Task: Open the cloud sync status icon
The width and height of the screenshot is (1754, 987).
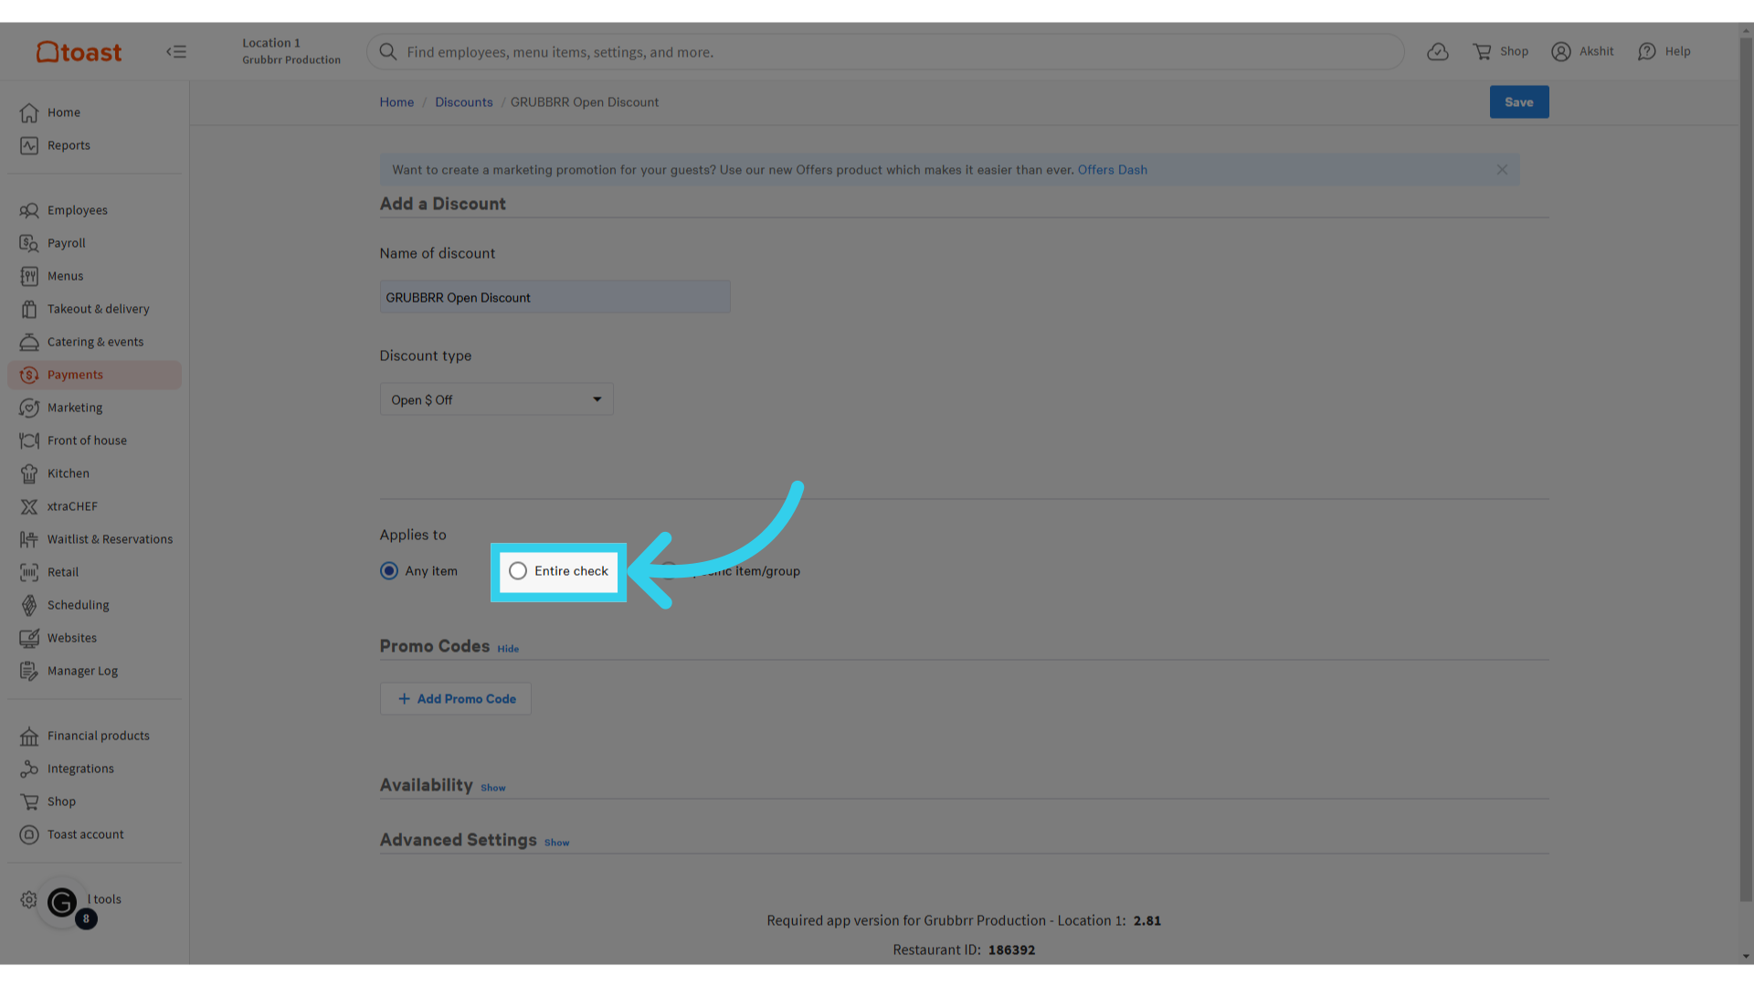Action: (x=1438, y=52)
